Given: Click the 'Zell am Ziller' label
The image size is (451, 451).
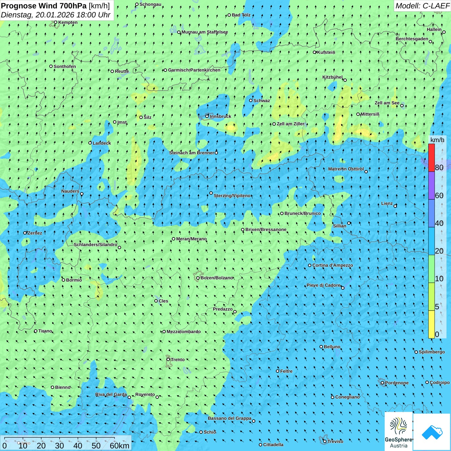Looking at the screenshot, I should coord(290,124).
